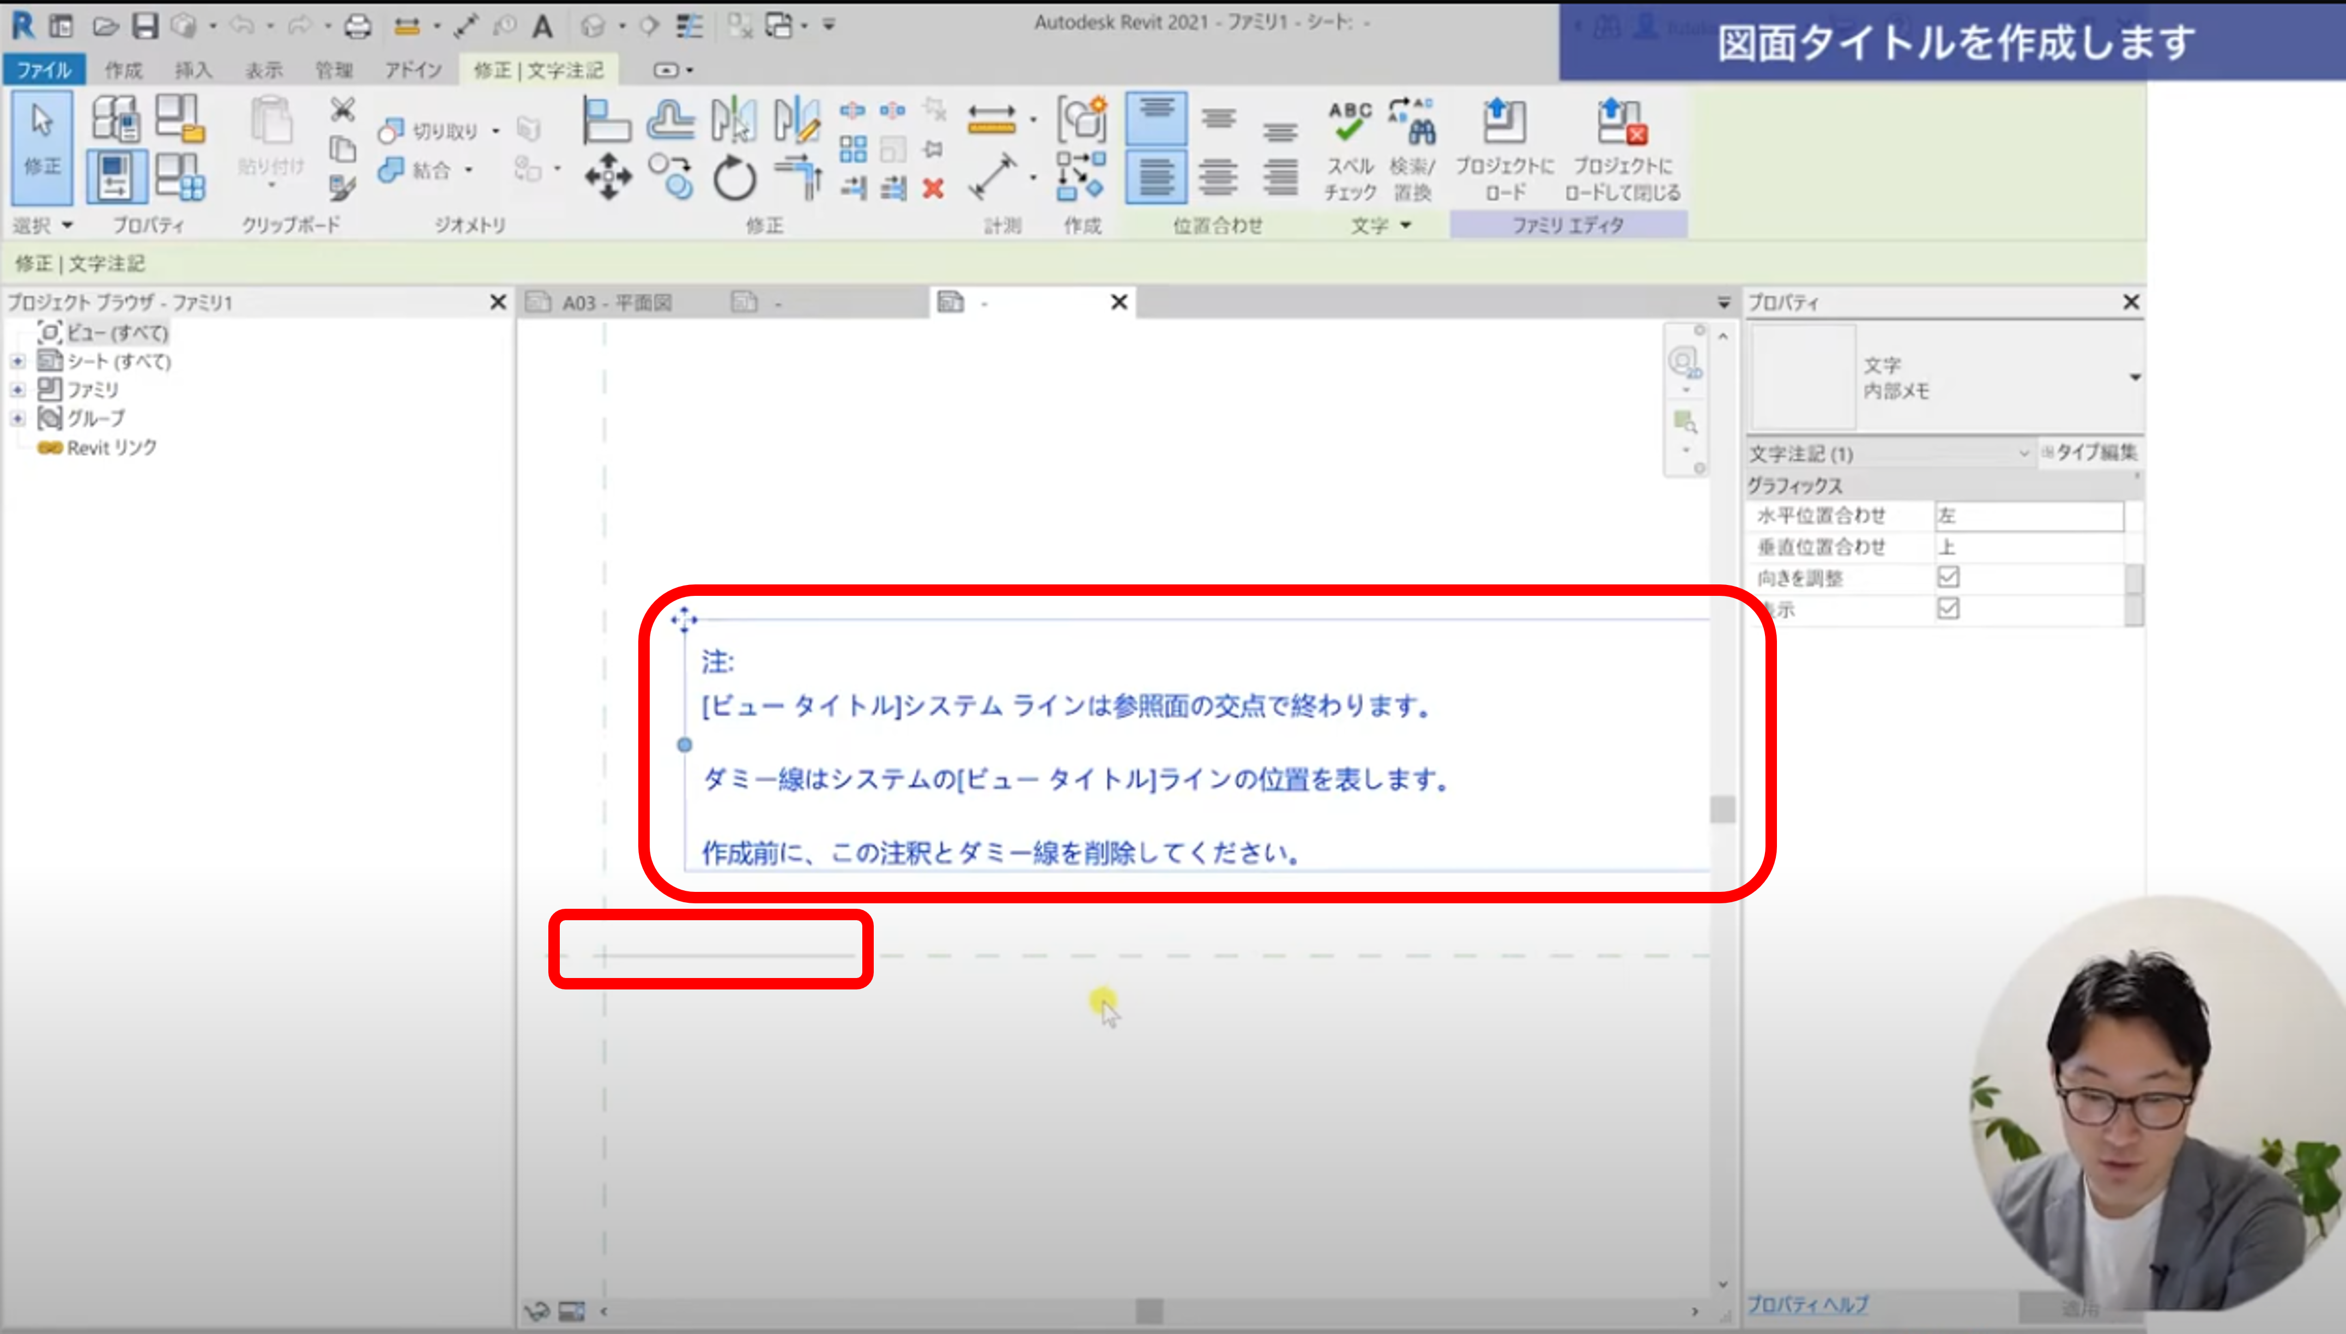Click the Move tool icon in ribbon
2346x1334 pixels.
point(608,176)
